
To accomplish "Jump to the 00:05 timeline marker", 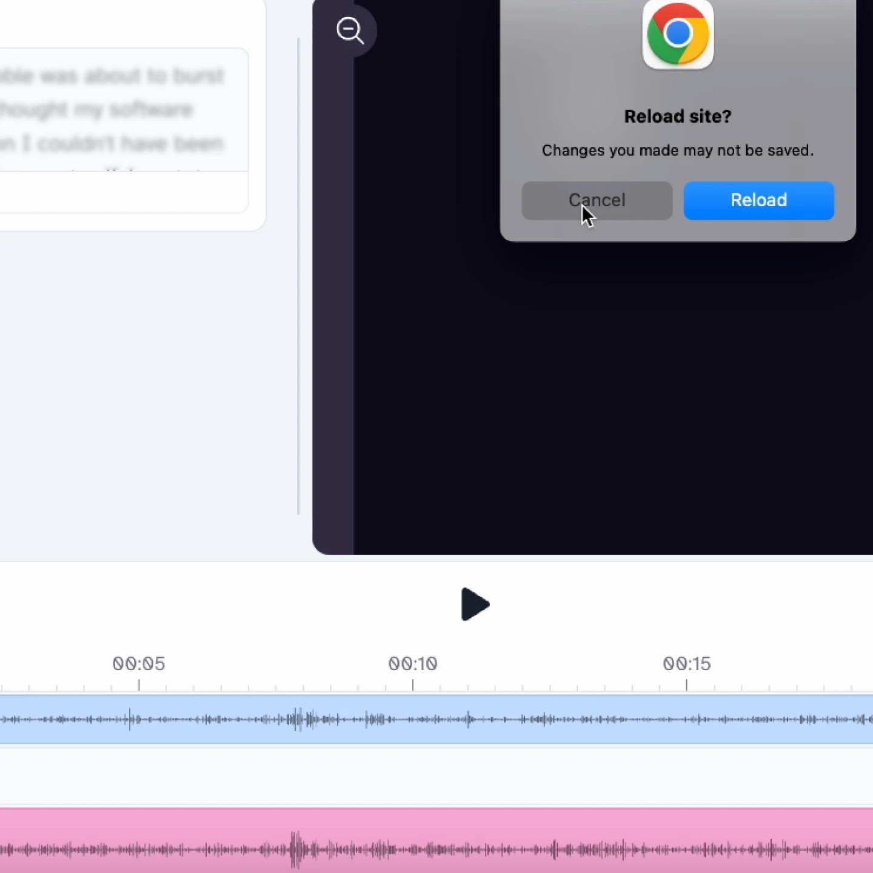I will pos(139,664).
